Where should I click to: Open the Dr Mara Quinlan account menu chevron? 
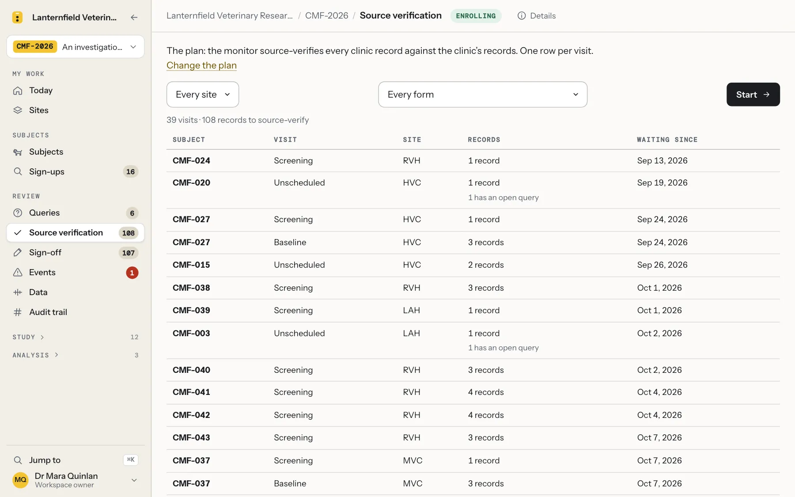(x=134, y=480)
